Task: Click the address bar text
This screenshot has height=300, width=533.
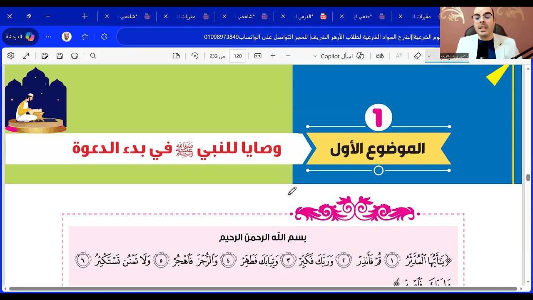Action: click(x=321, y=37)
